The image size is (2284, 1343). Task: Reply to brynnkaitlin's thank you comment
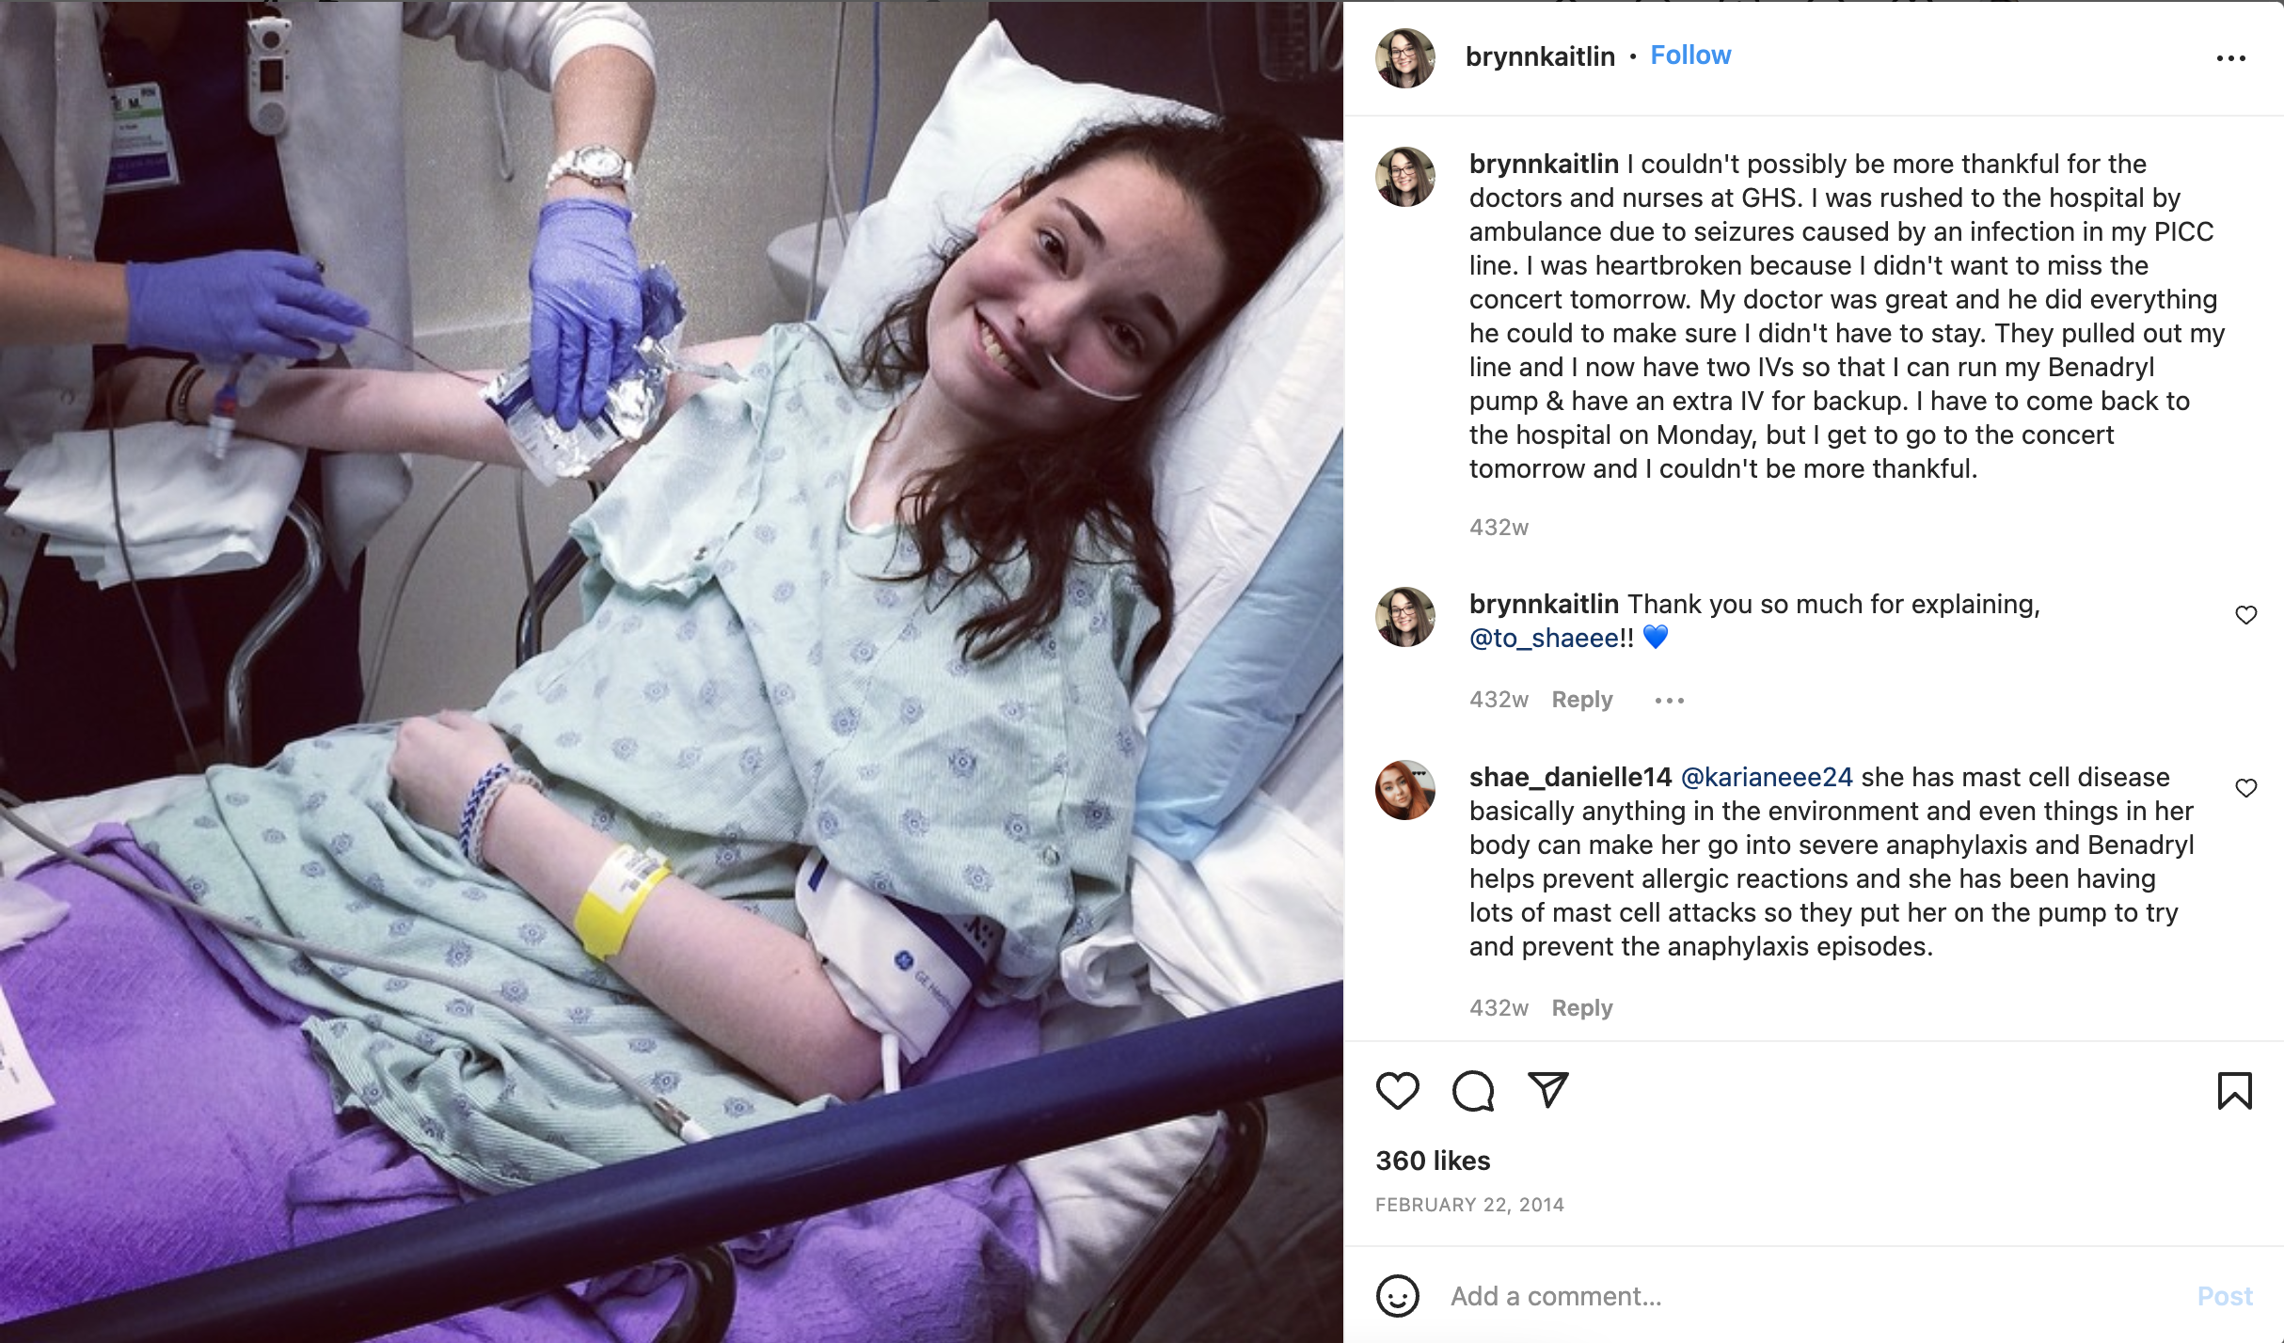pos(1581,700)
